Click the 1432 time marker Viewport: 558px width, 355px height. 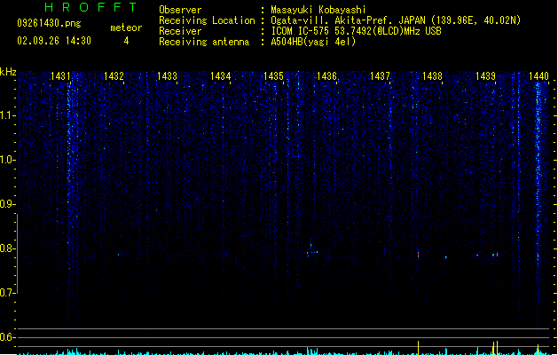114,76
